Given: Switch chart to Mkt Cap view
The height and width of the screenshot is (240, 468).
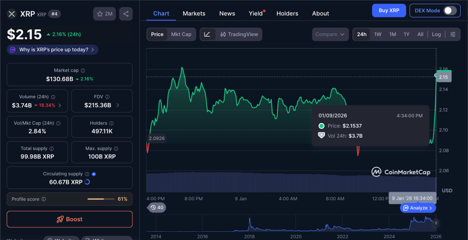Looking at the screenshot, I should (181, 34).
